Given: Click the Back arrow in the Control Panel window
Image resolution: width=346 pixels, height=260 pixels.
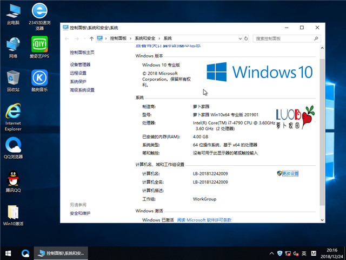Looking at the screenshot, I should click(x=67, y=38).
